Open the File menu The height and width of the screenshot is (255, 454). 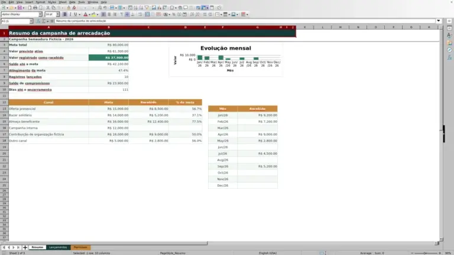coord(4,2)
